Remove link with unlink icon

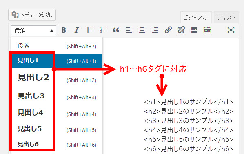[181, 30]
